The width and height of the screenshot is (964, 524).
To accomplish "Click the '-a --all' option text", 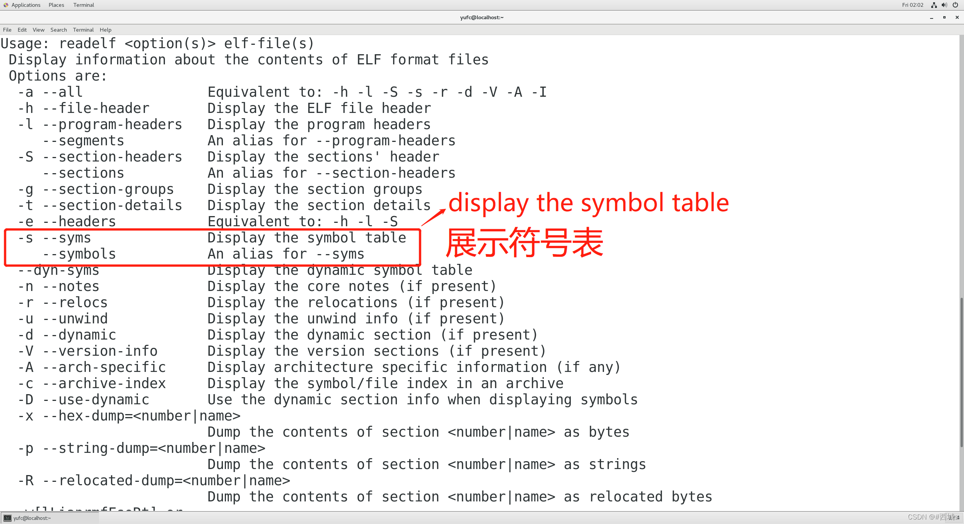I will (50, 92).
